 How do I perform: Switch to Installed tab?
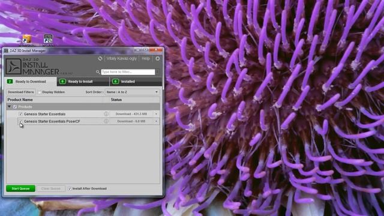(x=136, y=82)
